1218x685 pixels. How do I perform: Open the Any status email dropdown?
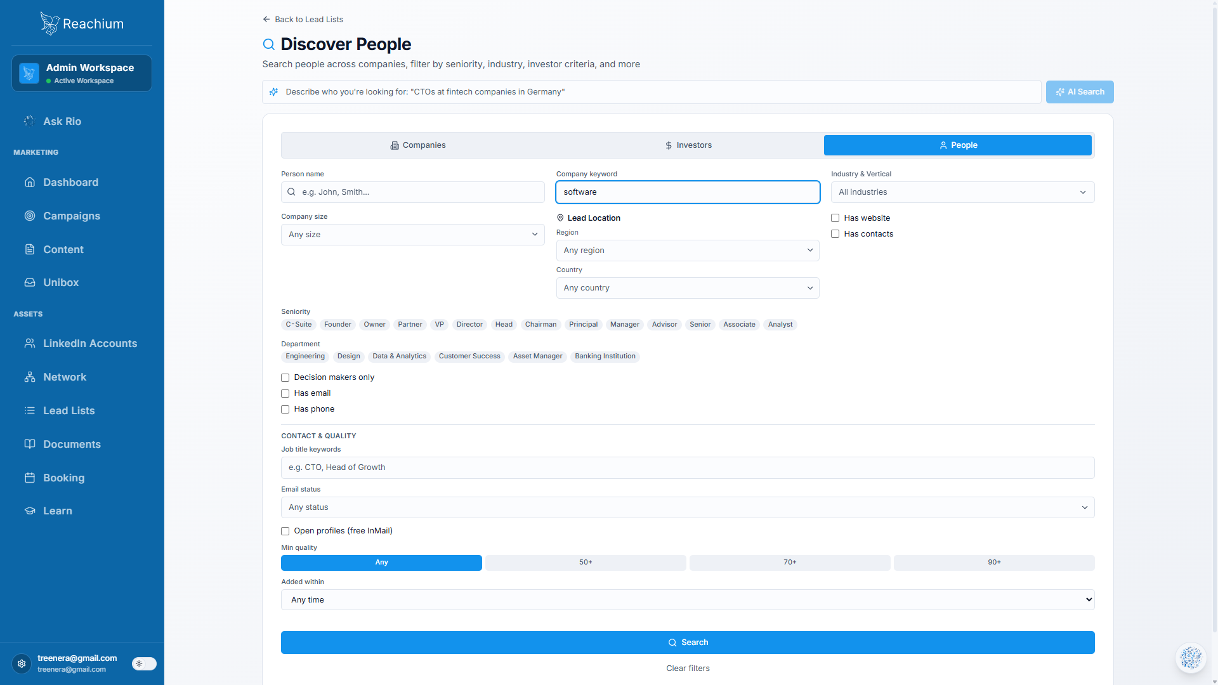point(688,507)
